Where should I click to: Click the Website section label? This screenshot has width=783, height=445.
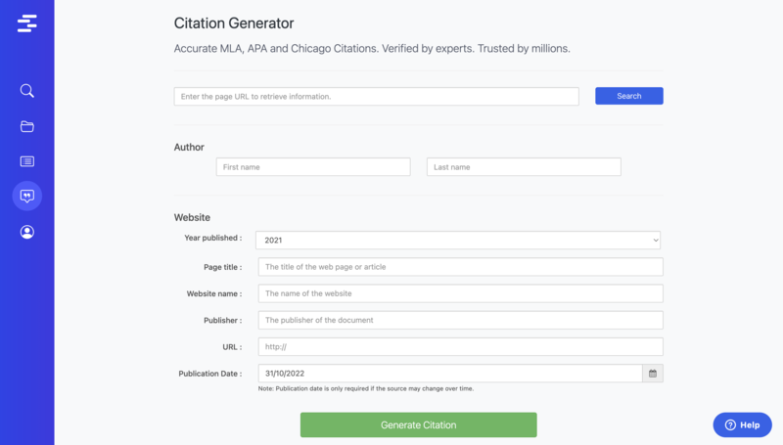(x=192, y=217)
